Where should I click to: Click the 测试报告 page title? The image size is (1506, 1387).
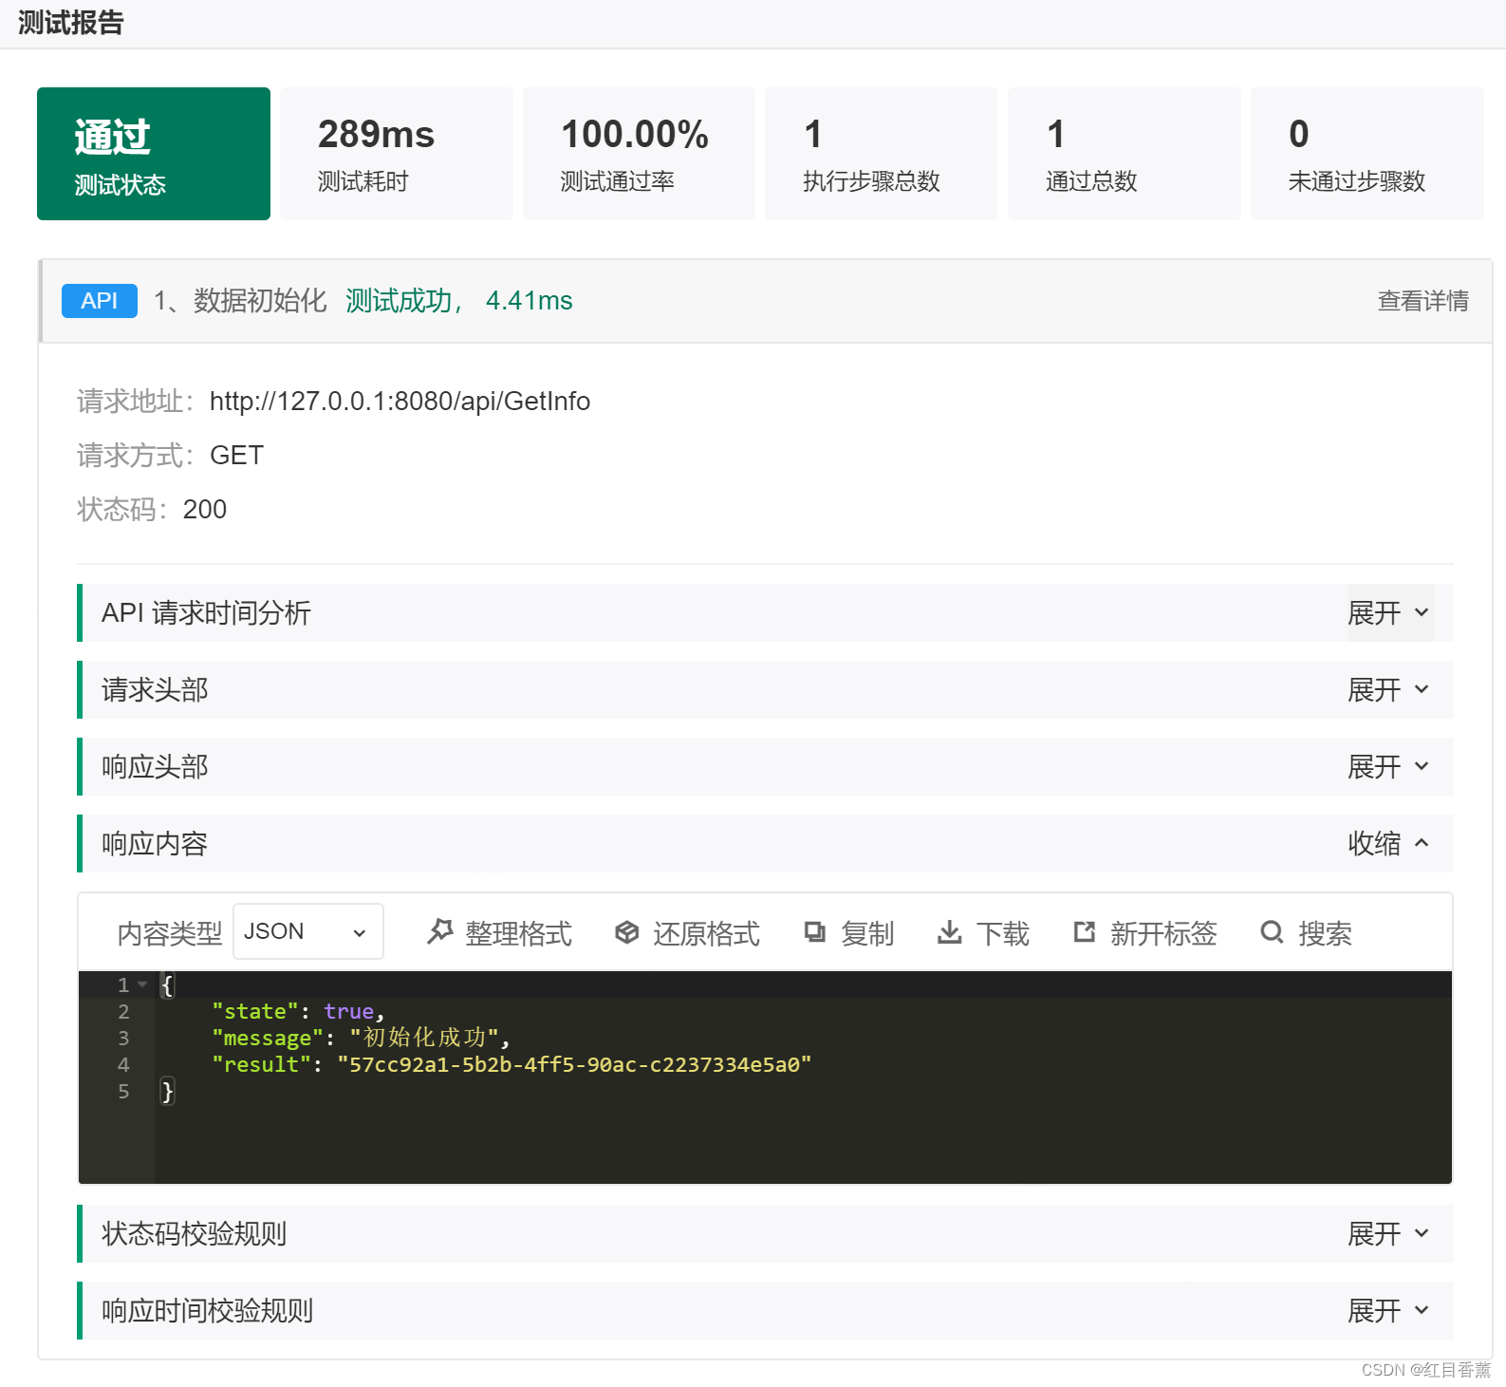click(x=71, y=23)
